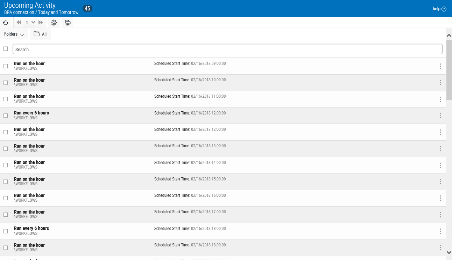This screenshot has width=452, height=260.
Task: Click the Search input field
Action: [227, 49]
